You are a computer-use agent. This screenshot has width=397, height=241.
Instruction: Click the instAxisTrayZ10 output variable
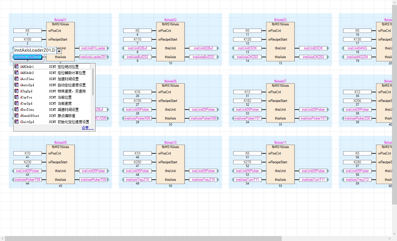203,180
